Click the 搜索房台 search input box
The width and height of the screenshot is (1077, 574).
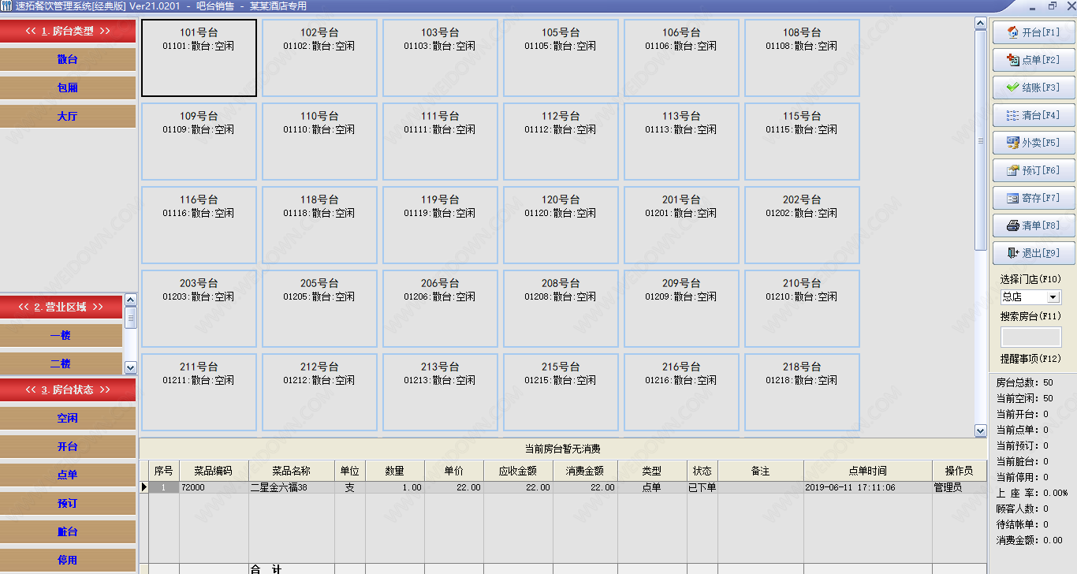point(1031,337)
